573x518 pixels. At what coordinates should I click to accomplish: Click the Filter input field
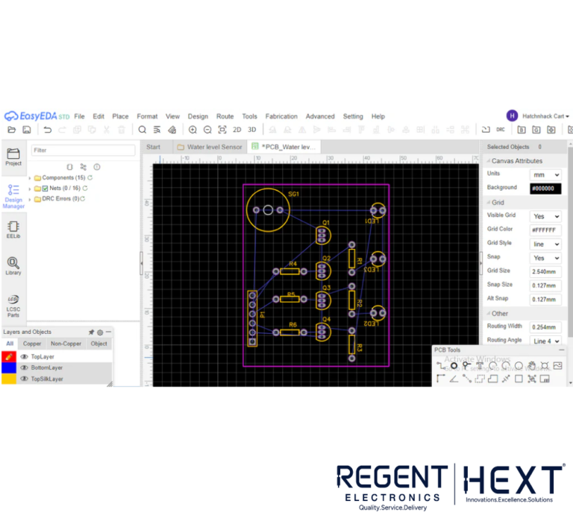pos(84,151)
